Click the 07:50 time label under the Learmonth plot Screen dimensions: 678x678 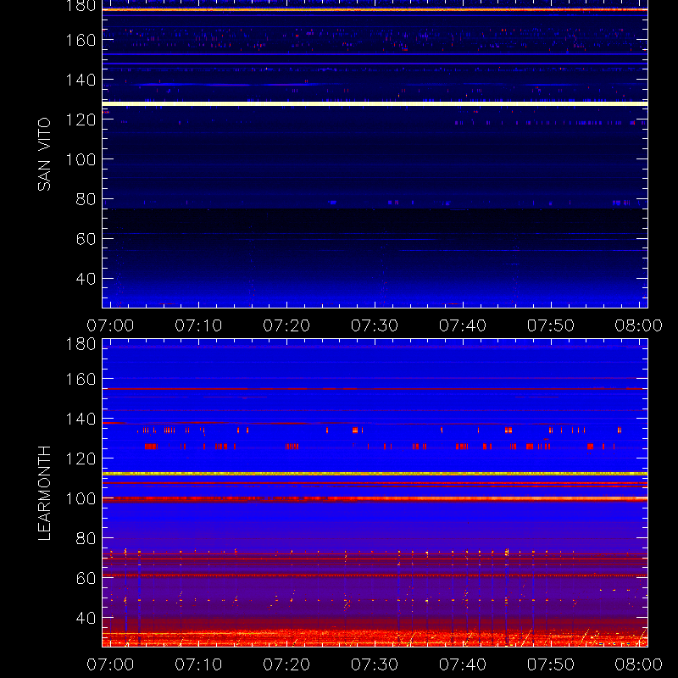click(x=550, y=664)
